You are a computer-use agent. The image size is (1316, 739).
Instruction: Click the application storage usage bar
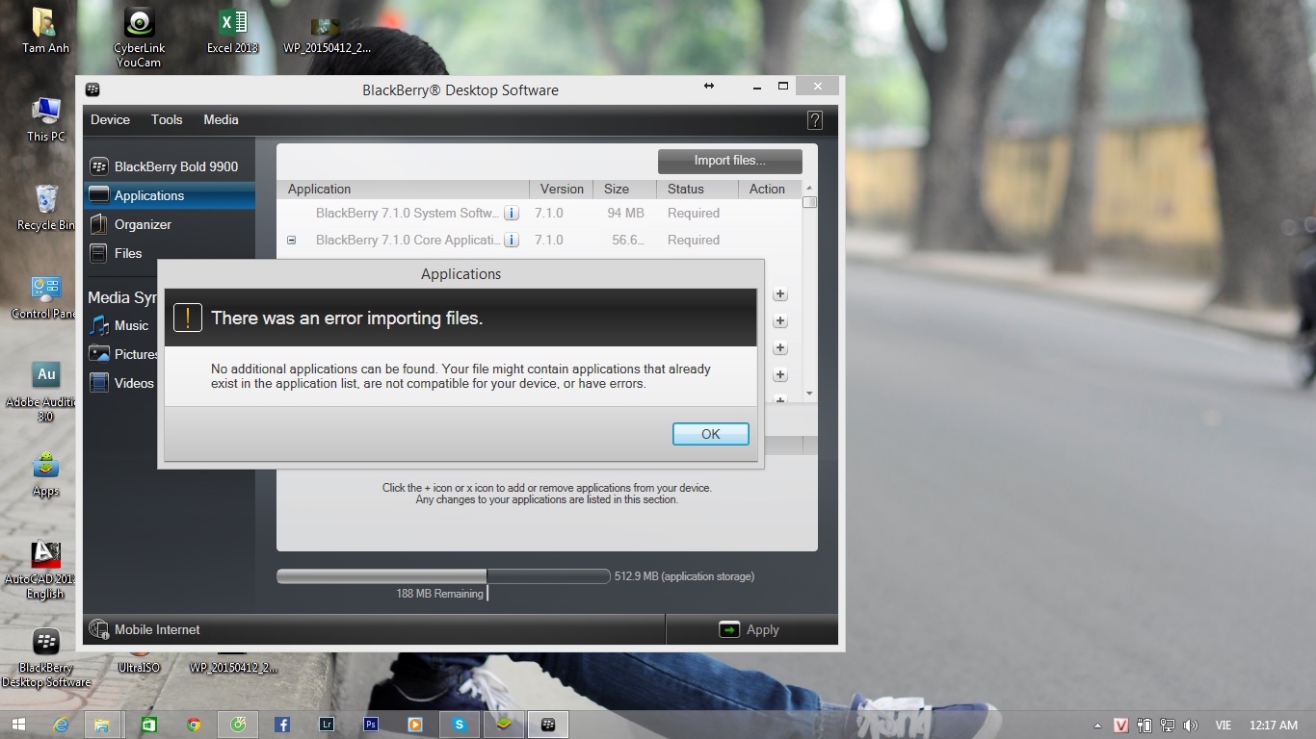point(443,576)
